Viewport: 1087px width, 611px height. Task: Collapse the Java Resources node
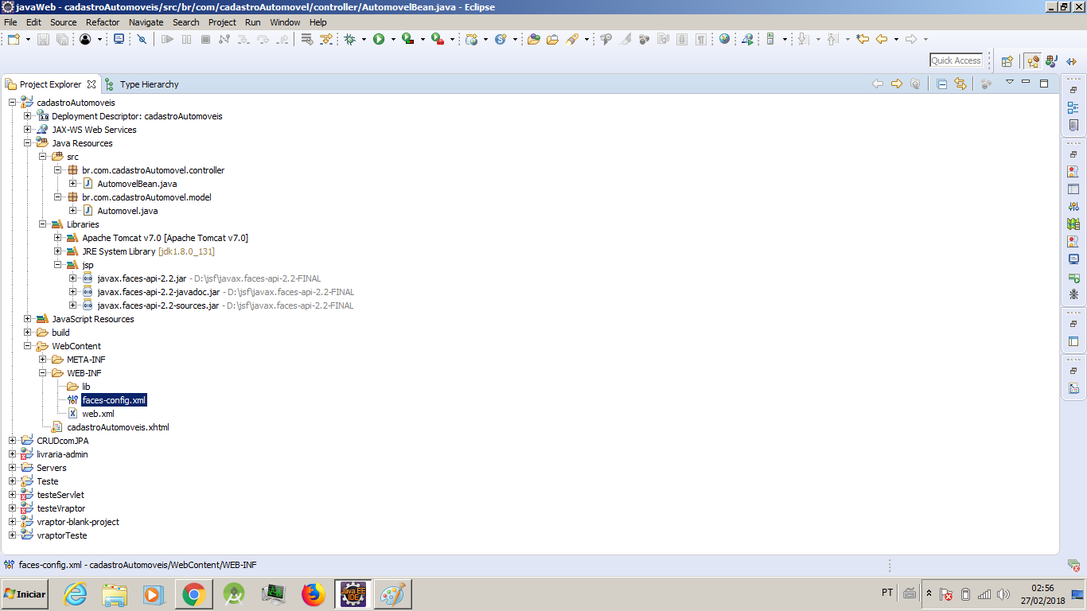28,143
